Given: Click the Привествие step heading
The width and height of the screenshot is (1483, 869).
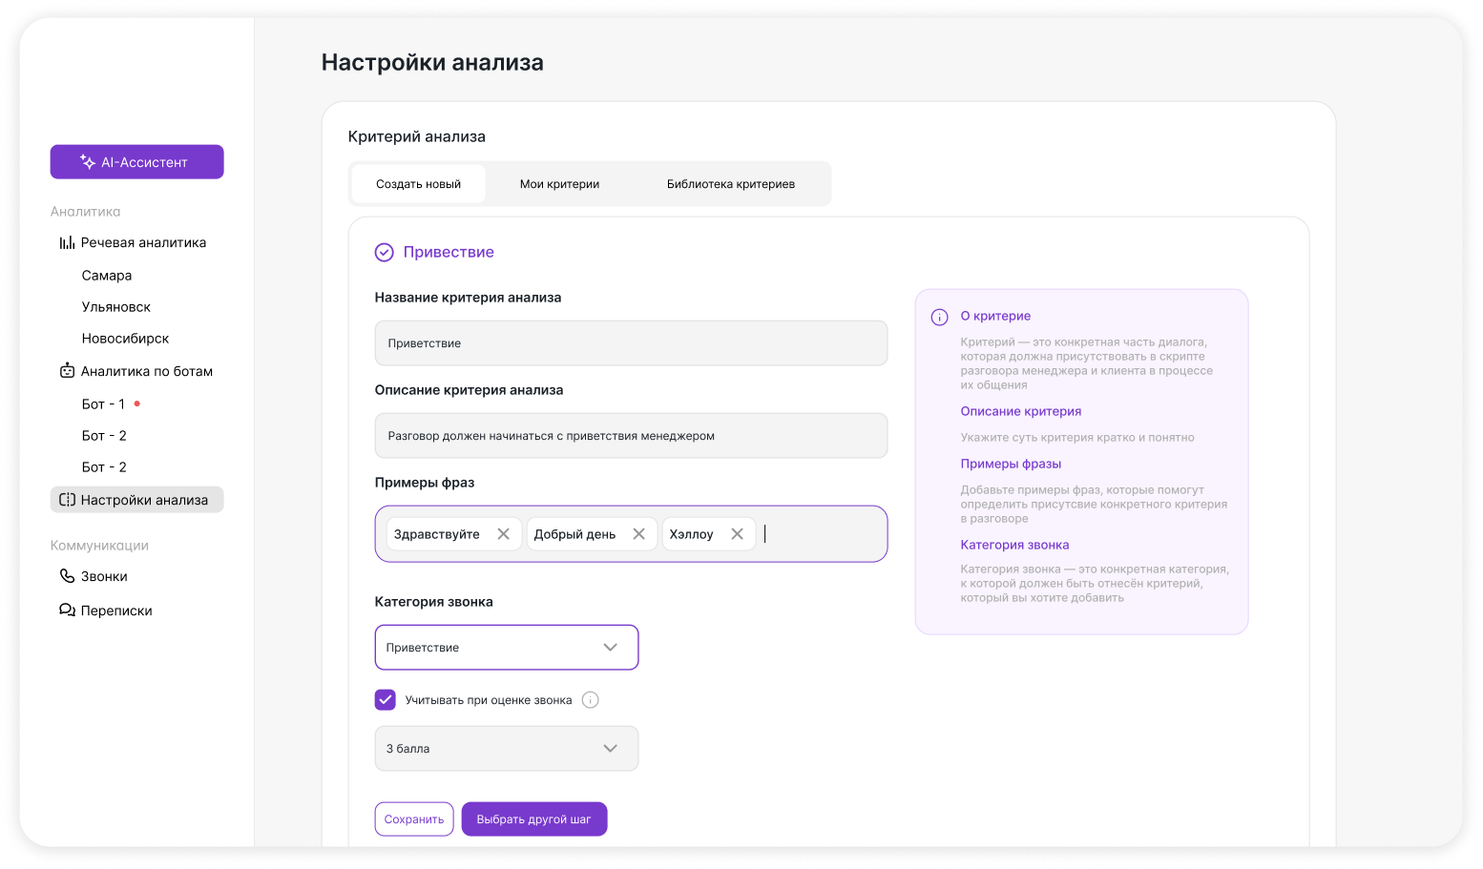Looking at the screenshot, I should (449, 252).
